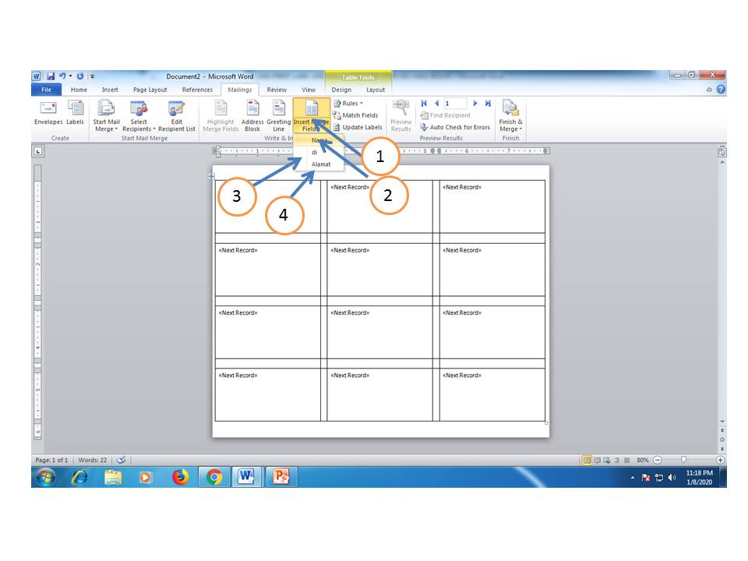This screenshot has width=748, height=561.
Task: Click the volume tray icon
Action: pos(672,478)
